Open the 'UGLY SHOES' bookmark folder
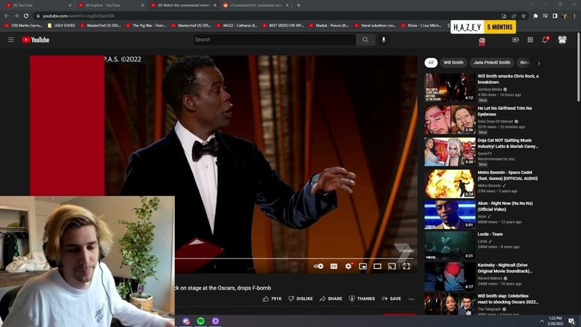The height and width of the screenshot is (327, 581). pos(61,26)
